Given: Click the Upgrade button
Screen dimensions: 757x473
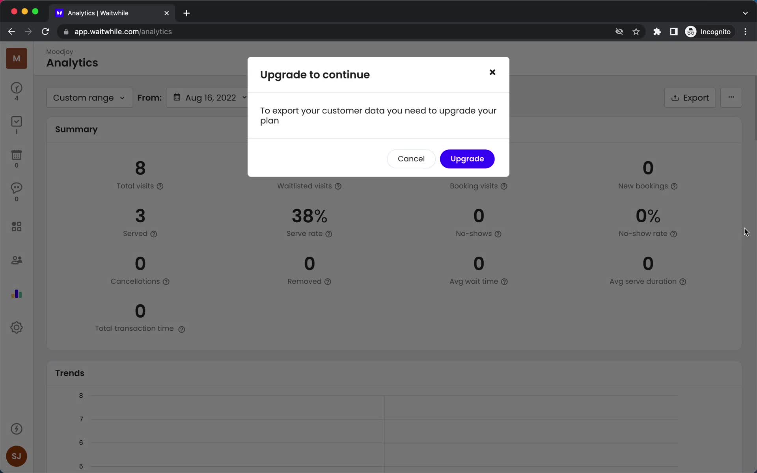Looking at the screenshot, I should click(x=467, y=159).
